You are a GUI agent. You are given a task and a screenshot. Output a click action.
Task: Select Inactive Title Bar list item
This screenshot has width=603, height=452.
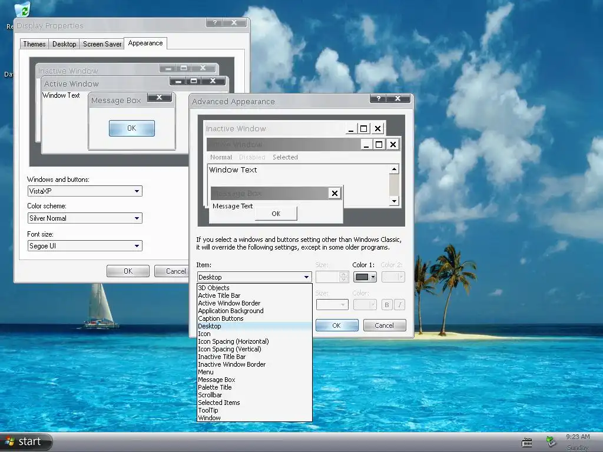coord(254,357)
